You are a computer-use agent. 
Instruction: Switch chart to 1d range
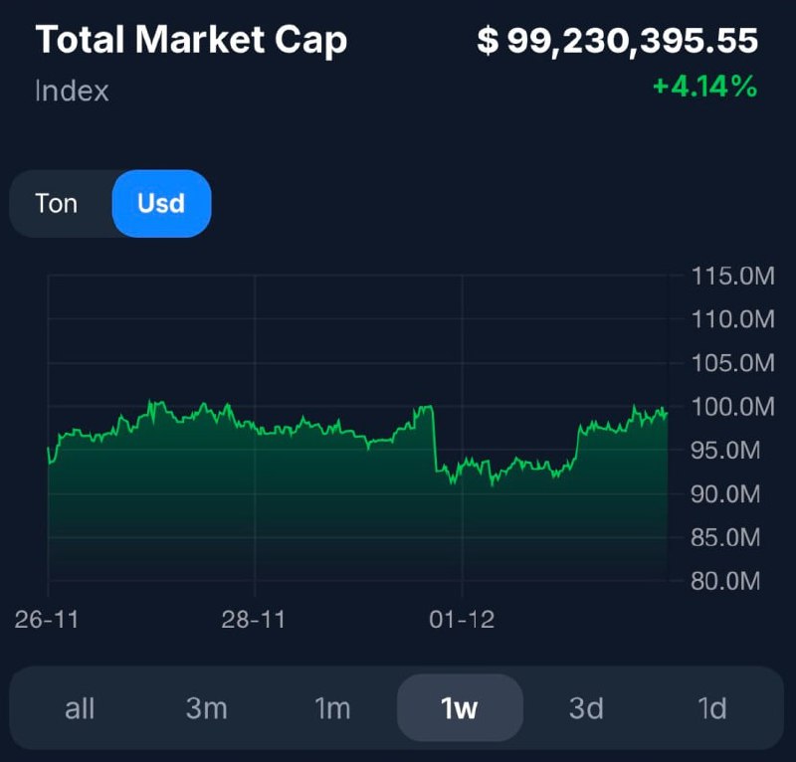tap(712, 708)
